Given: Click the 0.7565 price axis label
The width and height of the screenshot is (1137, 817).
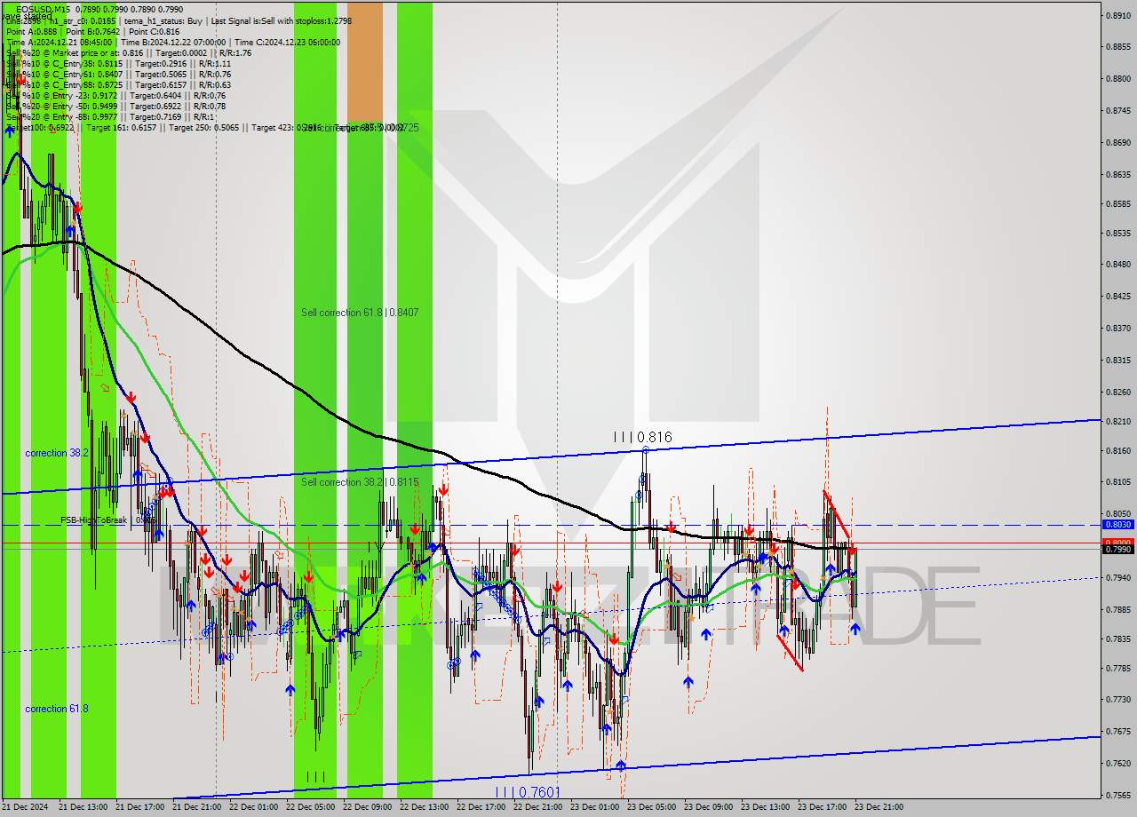Looking at the screenshot, I should (1117, 796).
